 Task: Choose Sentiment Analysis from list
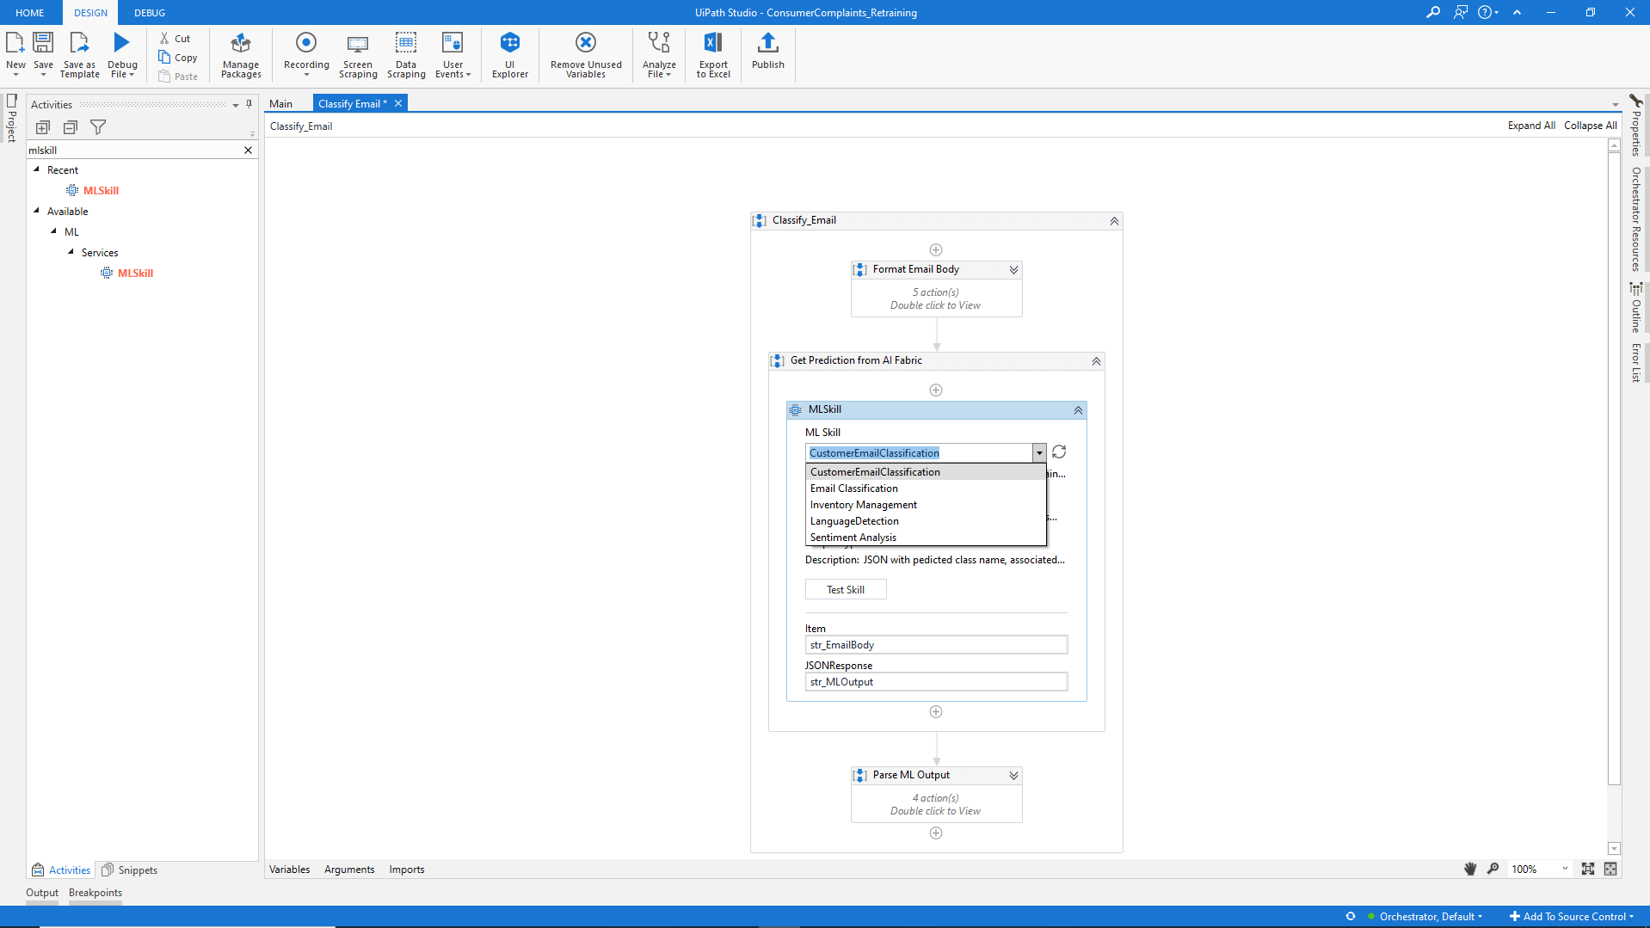[x=926, y=538]
